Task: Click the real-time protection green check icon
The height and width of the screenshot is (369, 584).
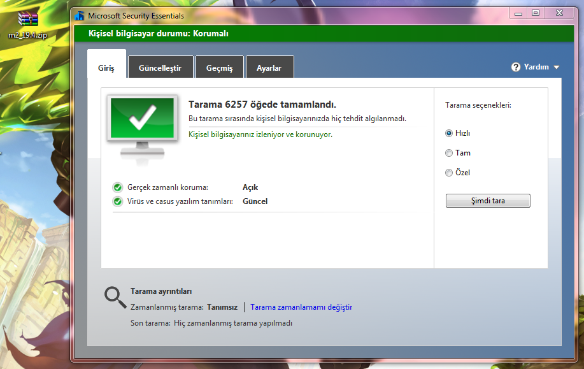Action: 118,187
